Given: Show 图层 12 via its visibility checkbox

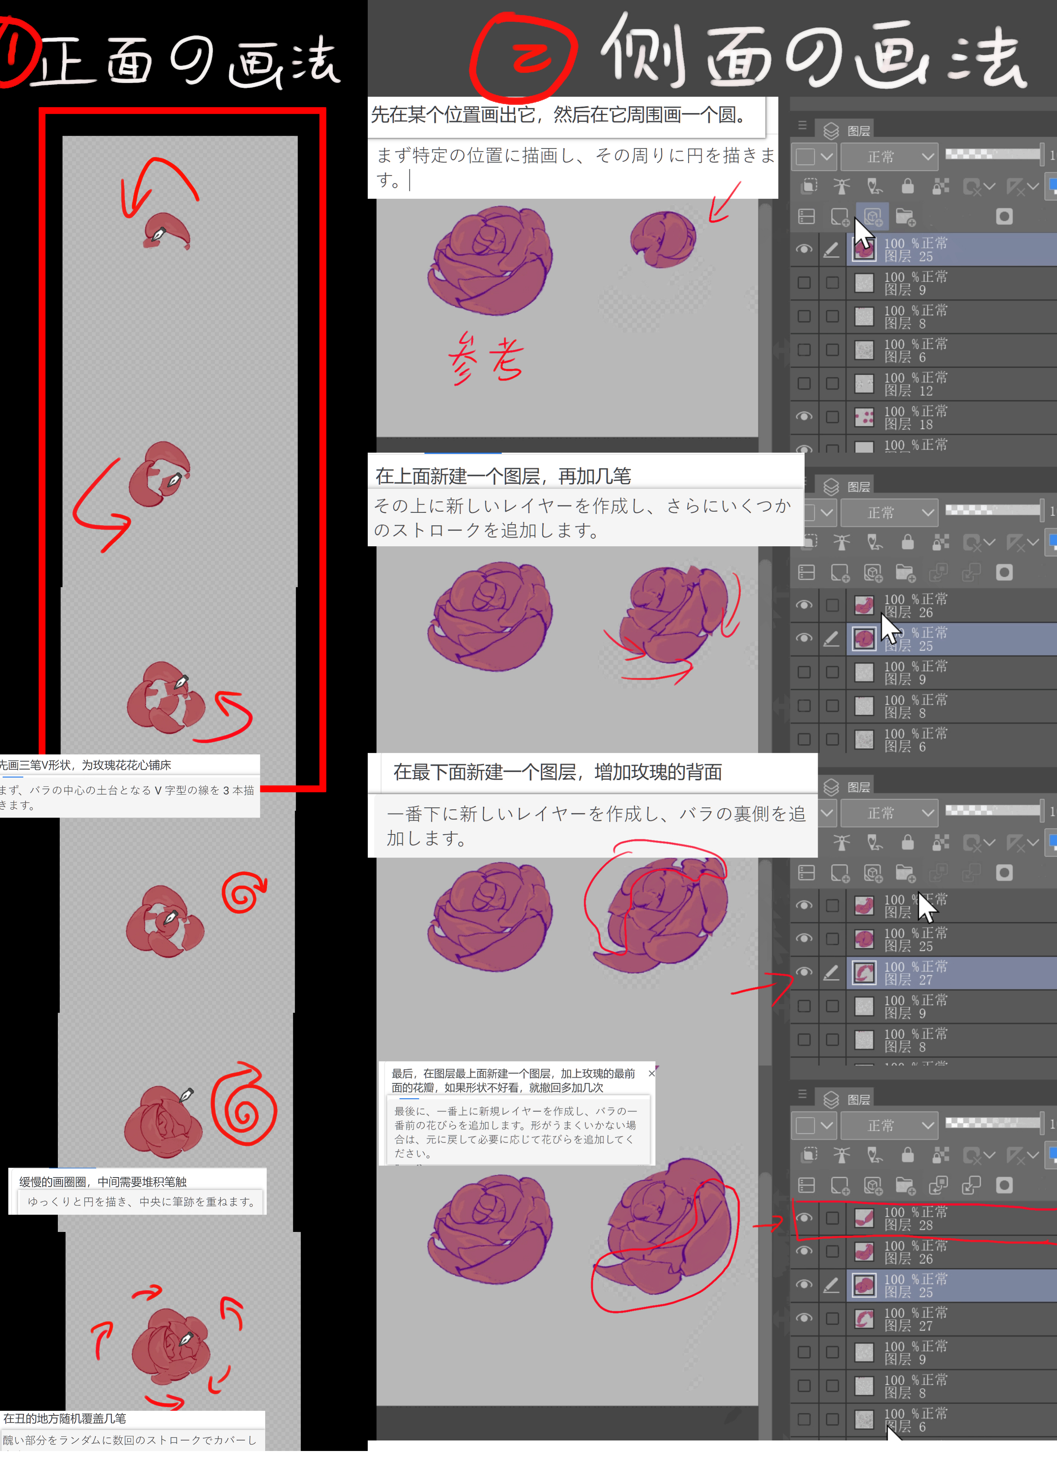Looking at the screenshot, I should 803,383.
